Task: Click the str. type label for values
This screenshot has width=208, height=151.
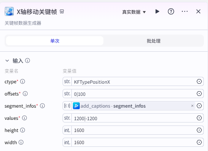Action: [x=67, y=118]
